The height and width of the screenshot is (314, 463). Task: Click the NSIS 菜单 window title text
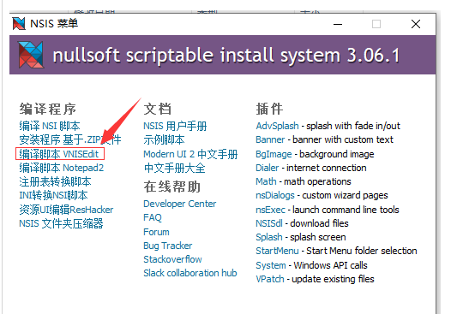[54, 24]
